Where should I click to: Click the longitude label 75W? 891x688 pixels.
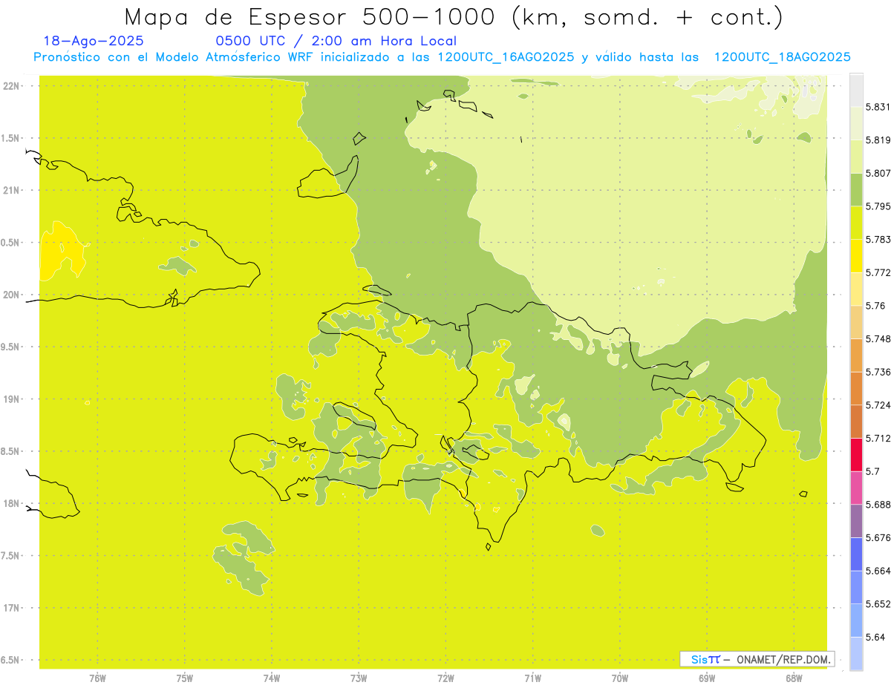pyautogui.click(x=184, y=678)
